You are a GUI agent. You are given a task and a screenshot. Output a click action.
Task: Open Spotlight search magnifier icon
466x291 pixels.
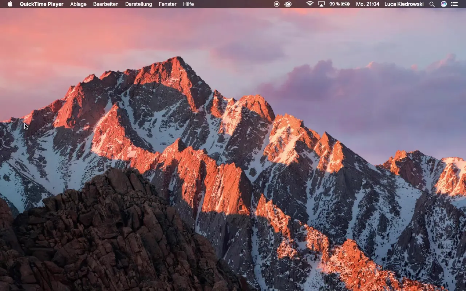432,4
